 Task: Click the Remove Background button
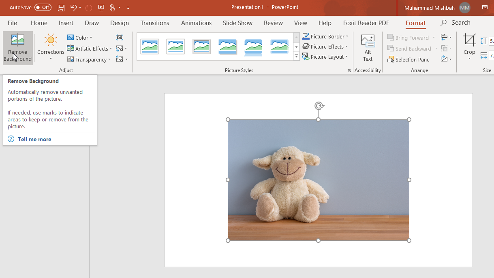(17, 48)
